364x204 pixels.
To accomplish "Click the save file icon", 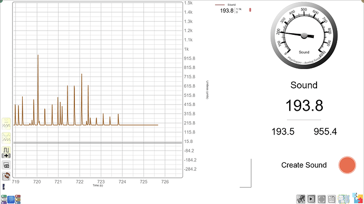I will pyautogui.click(x=332, y=199).
